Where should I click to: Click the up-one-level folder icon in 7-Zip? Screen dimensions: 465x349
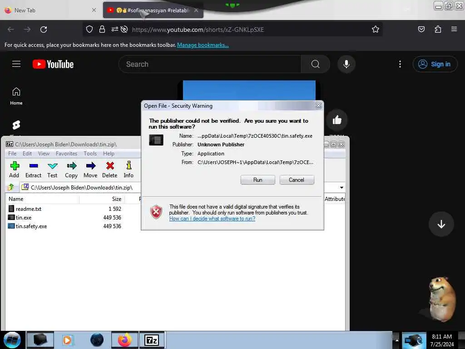click(x=11, y=187)
